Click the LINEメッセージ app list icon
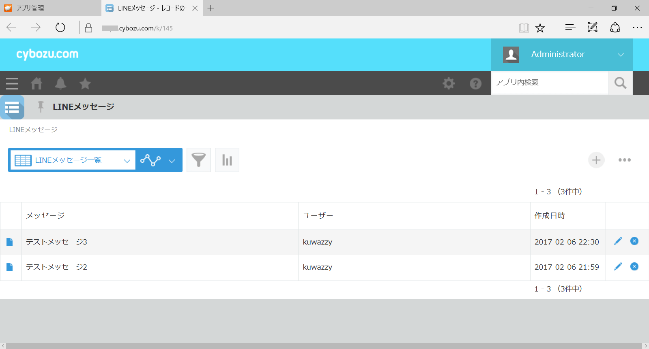The image size is (649, 349). (x=12, y=107)
